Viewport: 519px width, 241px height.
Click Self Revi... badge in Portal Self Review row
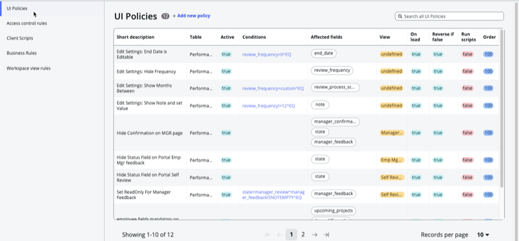[x=392, y=178]
